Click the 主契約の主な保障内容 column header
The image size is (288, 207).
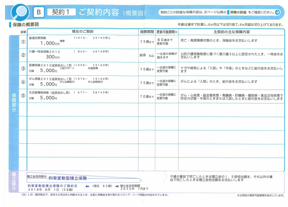click(x=232, y=32)
